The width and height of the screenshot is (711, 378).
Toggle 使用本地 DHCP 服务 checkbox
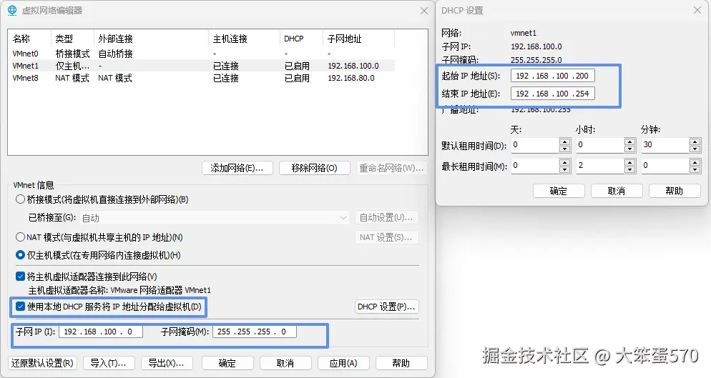[20, 307]
